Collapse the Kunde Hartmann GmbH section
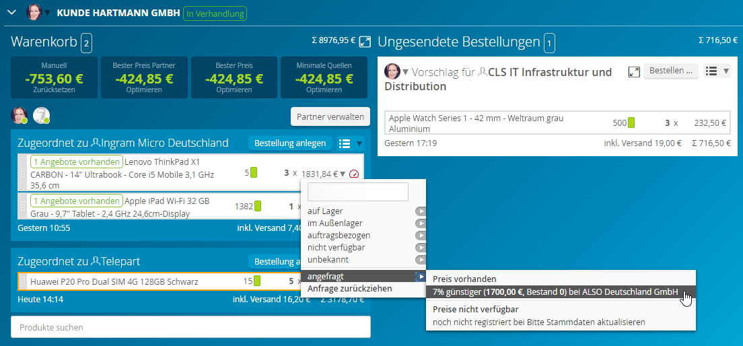743x346 pixels. pyautogui.click(x=11, y=12)
